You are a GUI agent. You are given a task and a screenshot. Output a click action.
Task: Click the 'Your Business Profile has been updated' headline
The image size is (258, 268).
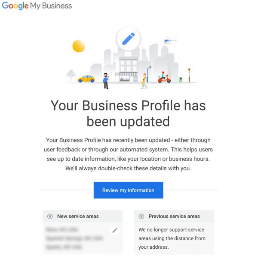coord(128,113)
